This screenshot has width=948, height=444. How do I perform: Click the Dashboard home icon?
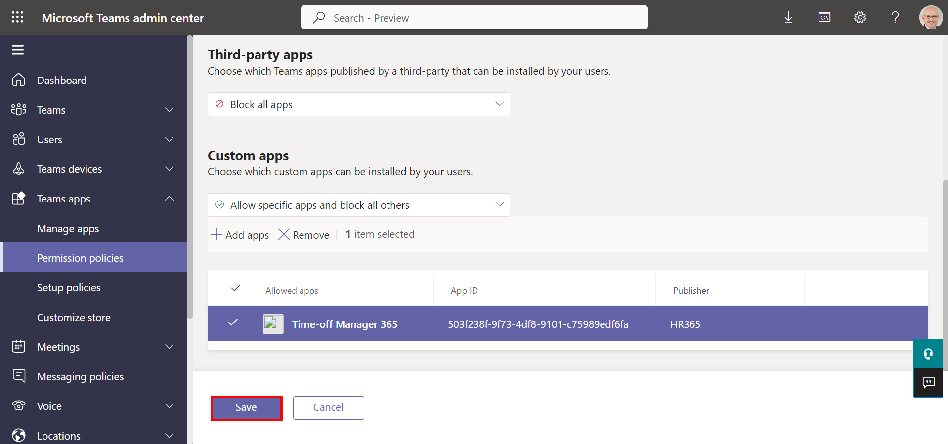click(x=18, y=80)
